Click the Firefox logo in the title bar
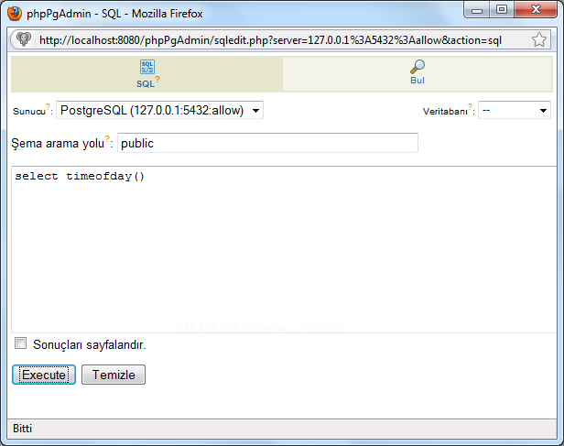Image resolution: width=564 pixels, height=446 pixels. 15,14
